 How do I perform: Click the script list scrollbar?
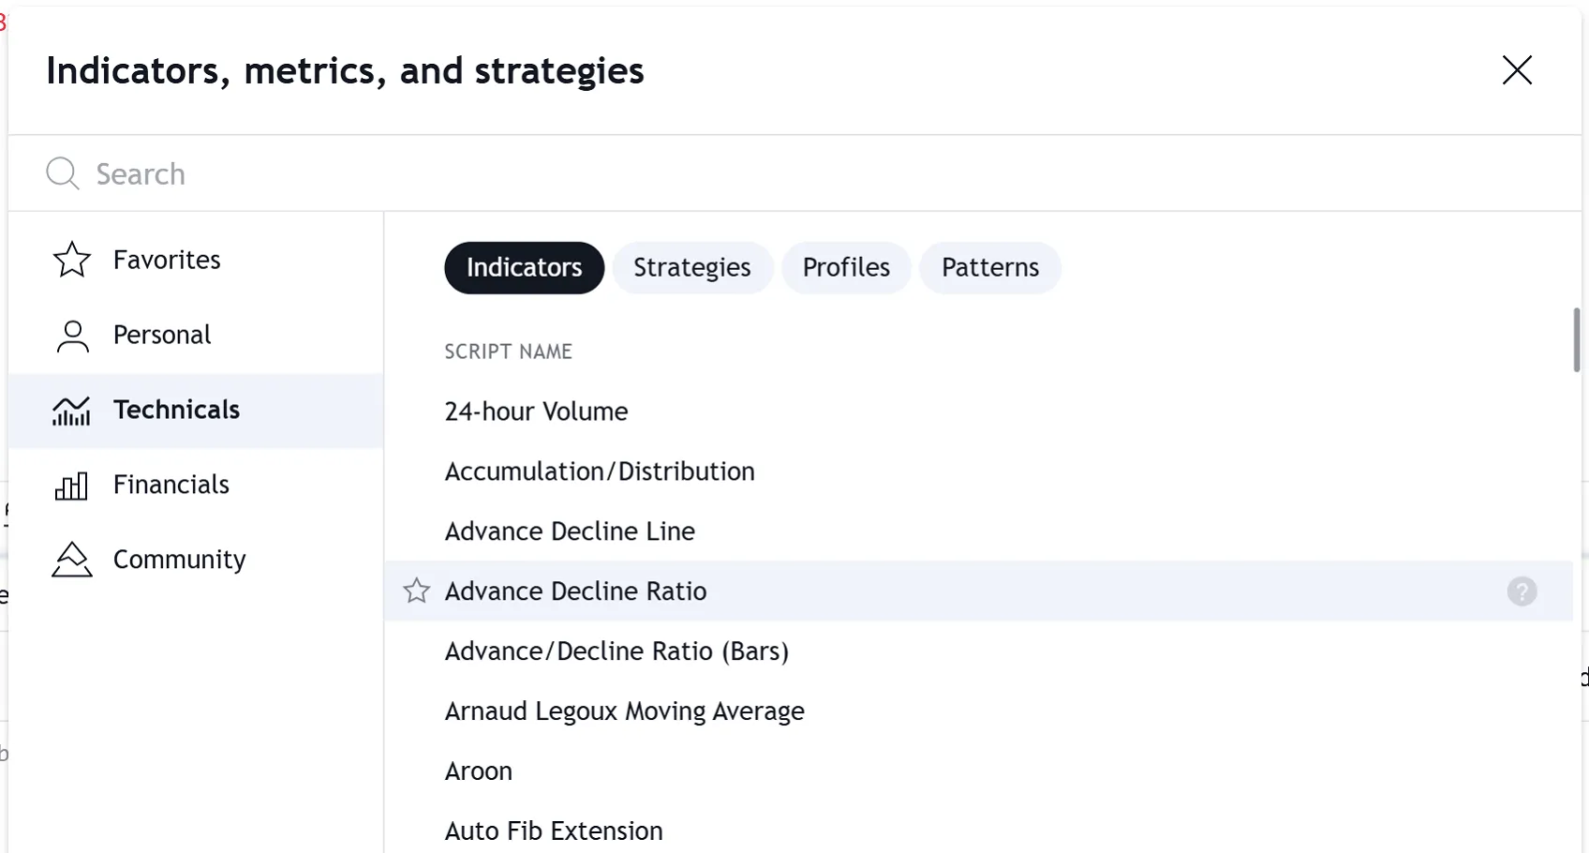pyautogui.click(x=1577, y=339)
